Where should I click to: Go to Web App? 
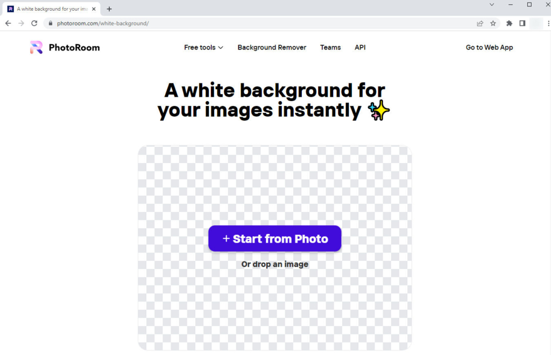[489, 47]
